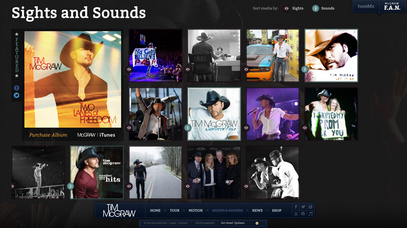Open Ellen chair black-and-white photo

click(x=214, y=55)
